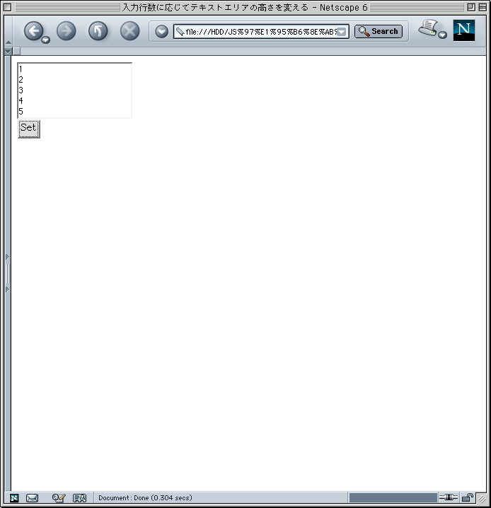The image size is (491, 508).
Task: Launch Composer from the status bar icon
Action: pos(59,497)
